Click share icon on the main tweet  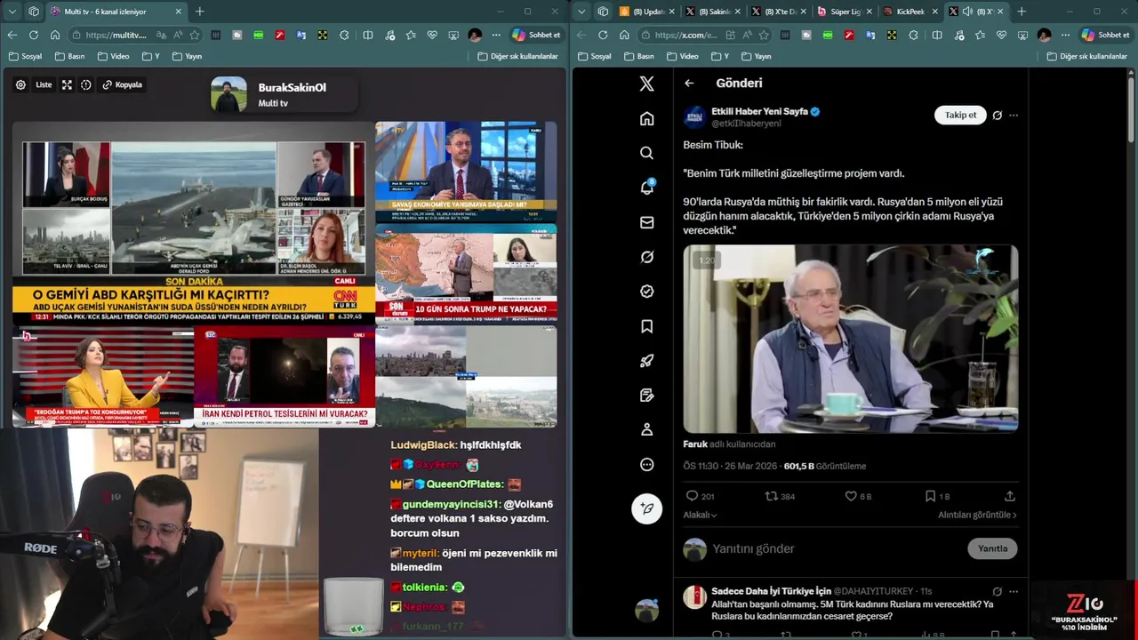click(x=1009, y=496)
